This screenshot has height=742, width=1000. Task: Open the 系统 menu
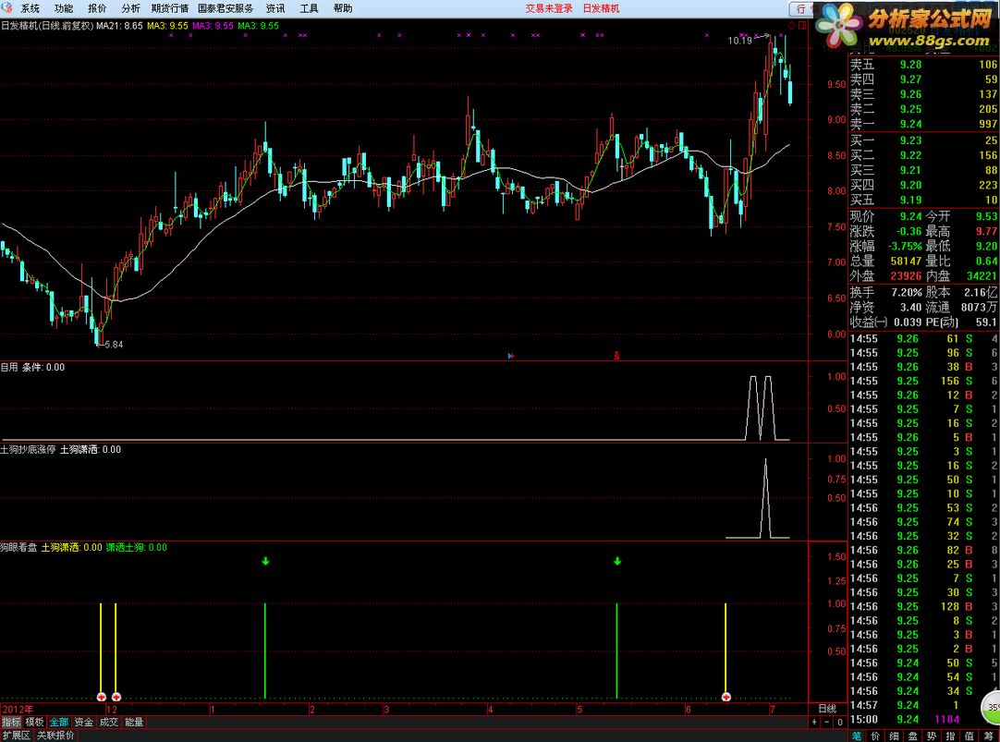30,8
